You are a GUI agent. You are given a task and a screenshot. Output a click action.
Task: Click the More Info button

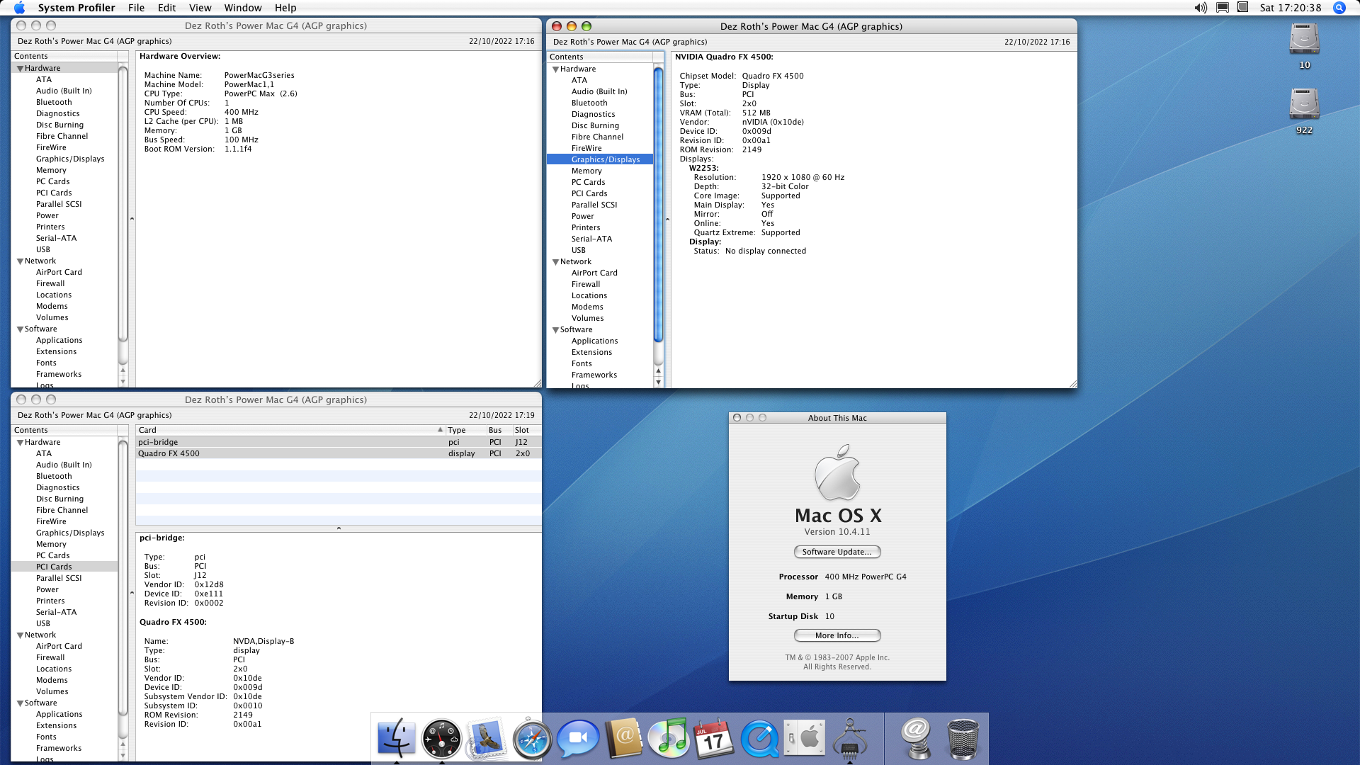837,635
